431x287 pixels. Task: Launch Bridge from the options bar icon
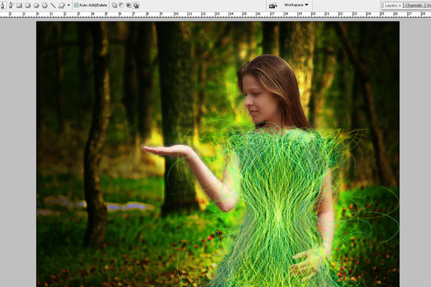tap(273, 5)
